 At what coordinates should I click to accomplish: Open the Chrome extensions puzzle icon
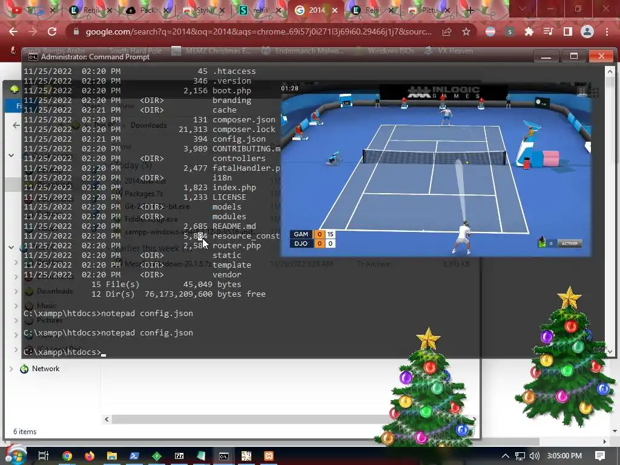tap(529, 31)
